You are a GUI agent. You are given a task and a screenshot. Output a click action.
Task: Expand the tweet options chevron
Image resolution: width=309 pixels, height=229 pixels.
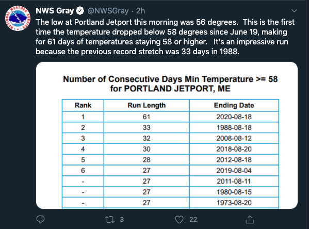tap(294, 11)
